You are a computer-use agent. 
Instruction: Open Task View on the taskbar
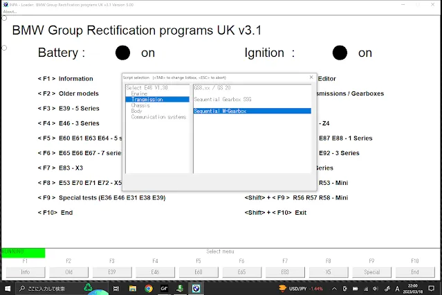(116, 289)
